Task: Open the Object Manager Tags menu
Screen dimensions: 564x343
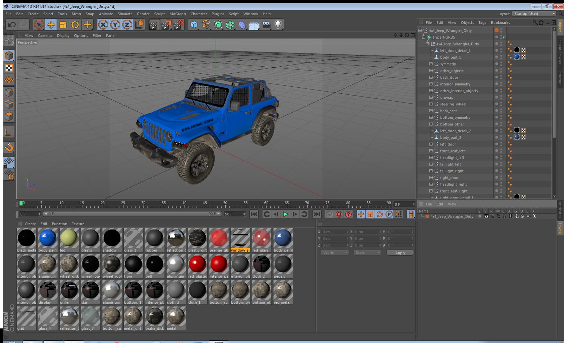Action: (482, 23)
